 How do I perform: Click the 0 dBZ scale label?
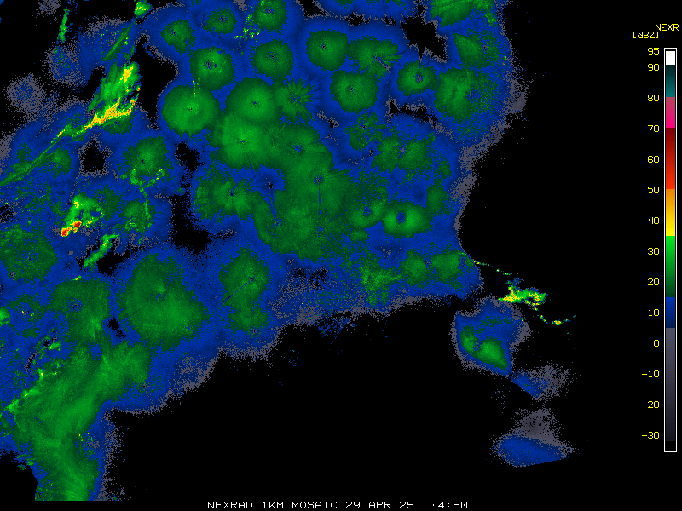tap(656, 343)
